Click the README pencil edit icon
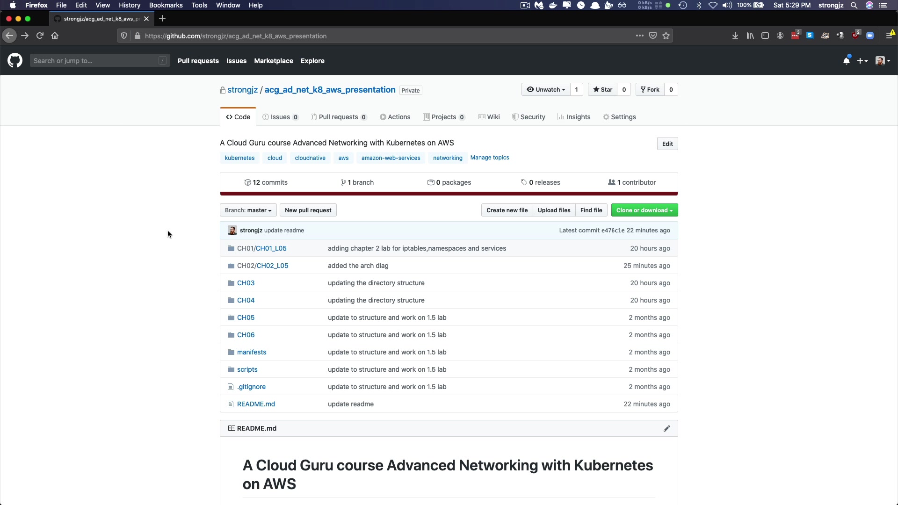Image resolution: width=898 pixels, height=505 pixels. click(x=666, y=428)
